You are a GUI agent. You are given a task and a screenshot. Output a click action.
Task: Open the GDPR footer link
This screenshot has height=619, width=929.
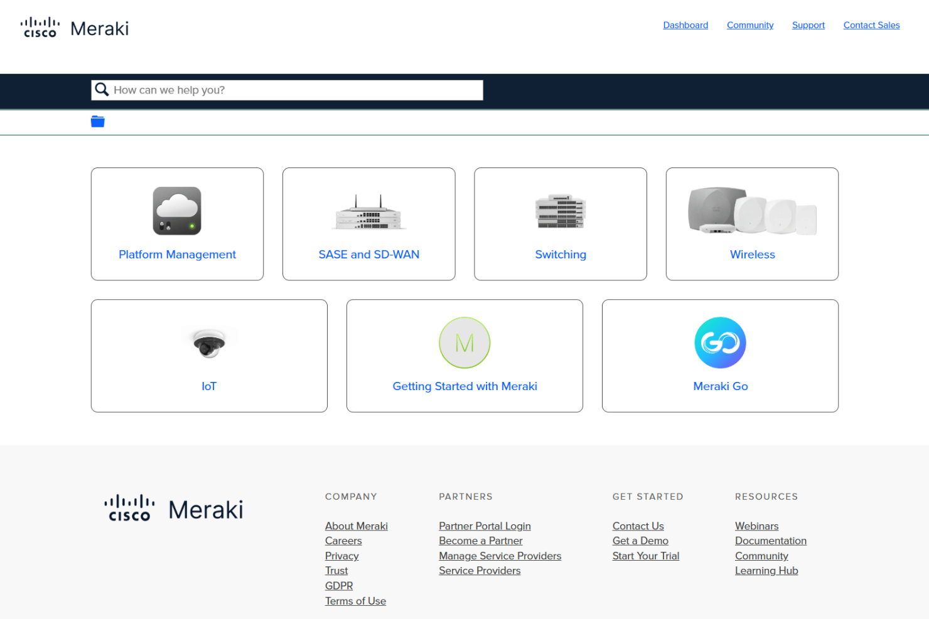(x=339, y=586)
